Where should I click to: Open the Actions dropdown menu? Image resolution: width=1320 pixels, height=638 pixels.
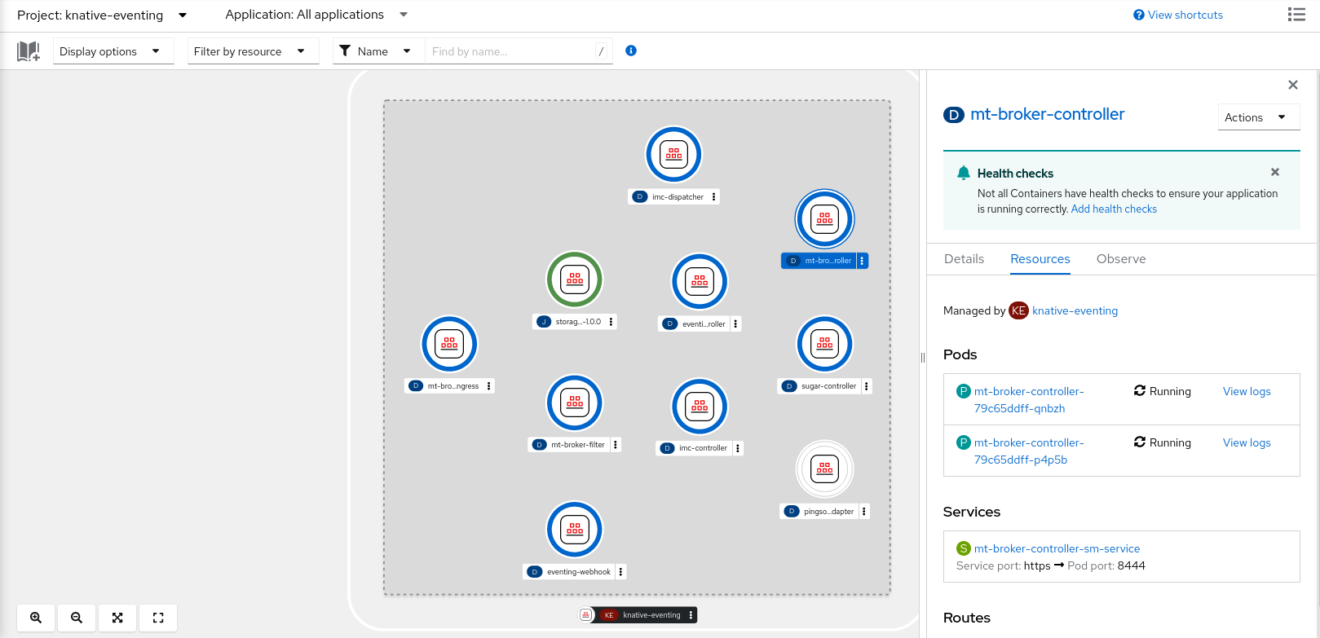coord(1257,117)
